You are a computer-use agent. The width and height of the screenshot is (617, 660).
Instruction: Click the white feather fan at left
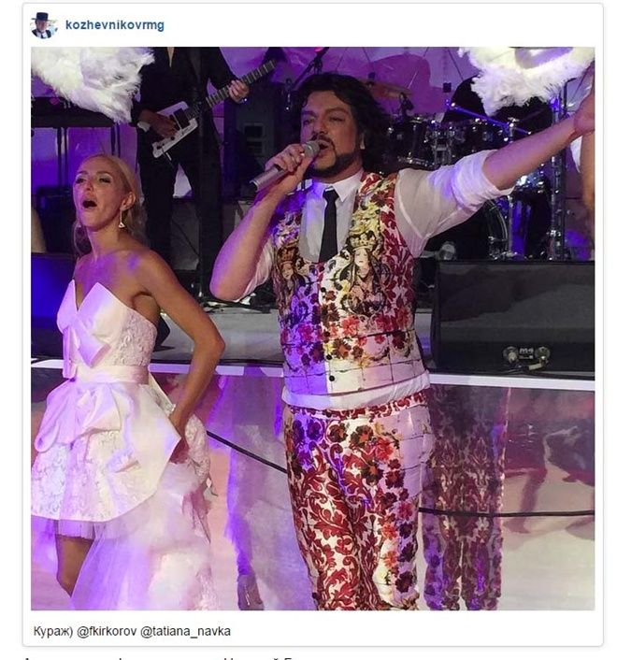(x=91, y=80)
